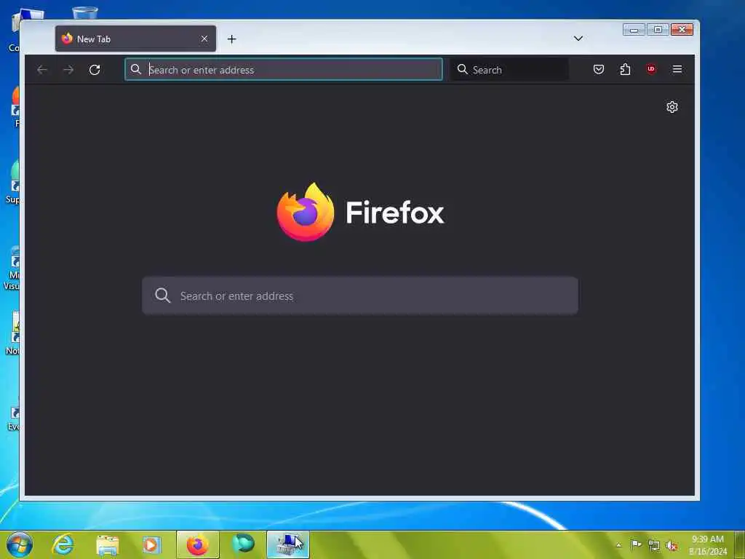Viewport: 745px width, 559px height.
Task: Go back using the back arrow
Action: point(41,70)
